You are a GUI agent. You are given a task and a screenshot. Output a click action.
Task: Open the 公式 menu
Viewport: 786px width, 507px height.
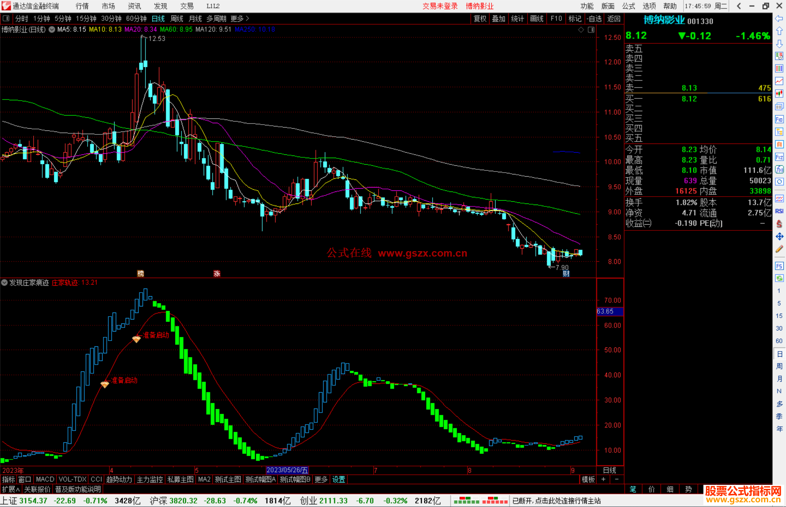pyautogui.click(x=628, y=6)
